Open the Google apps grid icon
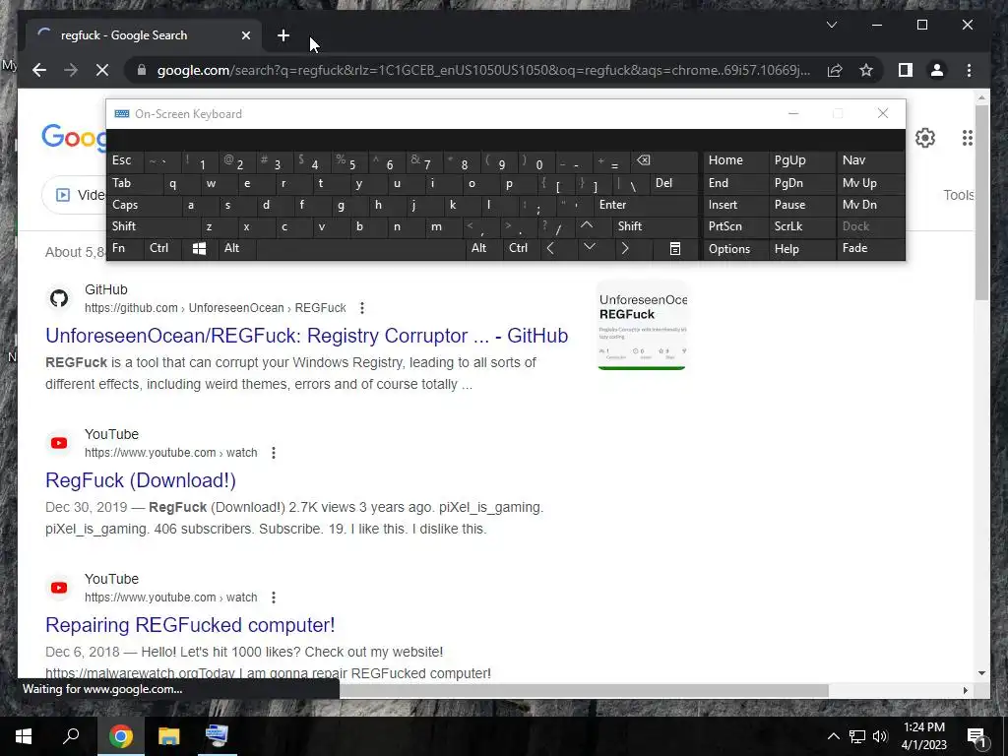The height and width of the screenshot is (756, 1008). point(967,138)
